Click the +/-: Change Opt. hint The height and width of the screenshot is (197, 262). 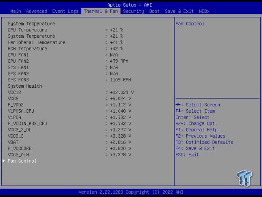pyautogui.click(x=196, y=123)
